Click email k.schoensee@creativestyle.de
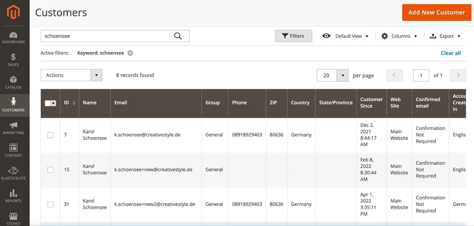474x226 pixels. click(x=147, y=135)
